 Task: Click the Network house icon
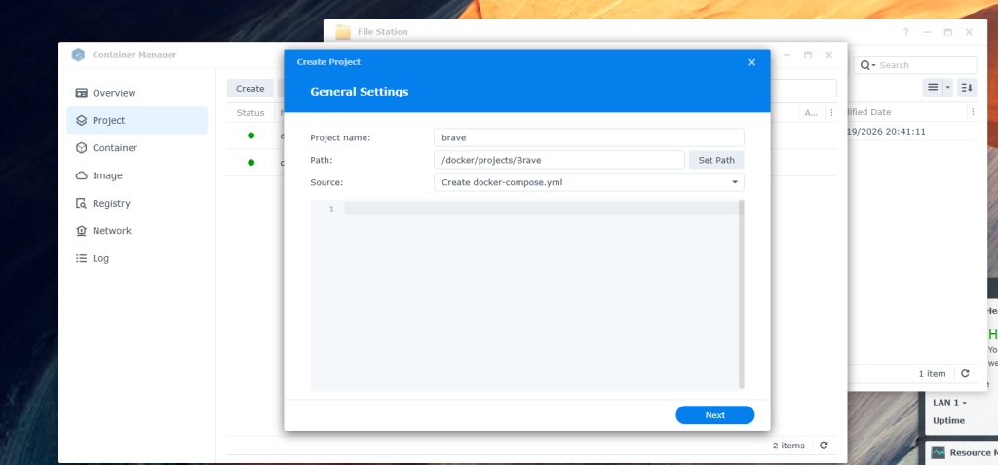tap(82, 231)
